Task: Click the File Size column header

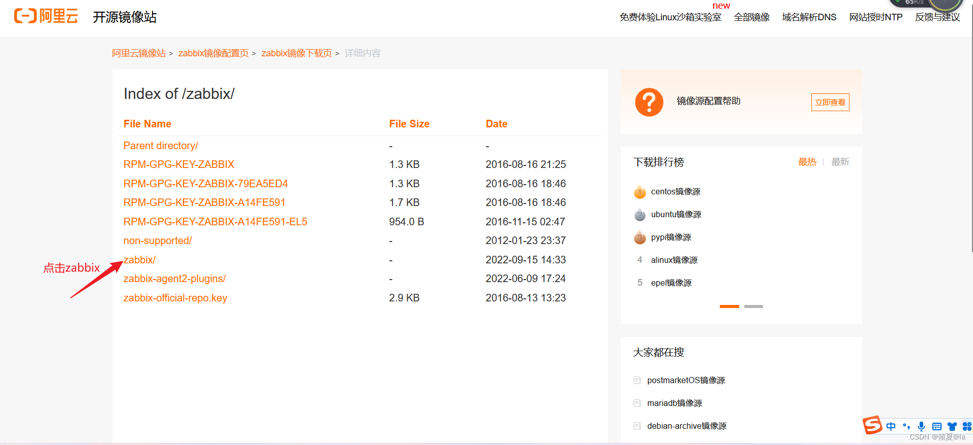Action: 409,124
